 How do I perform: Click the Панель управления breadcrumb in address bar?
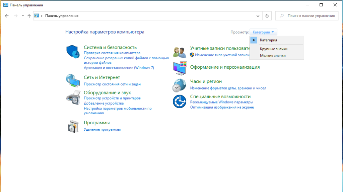(62, 16)
